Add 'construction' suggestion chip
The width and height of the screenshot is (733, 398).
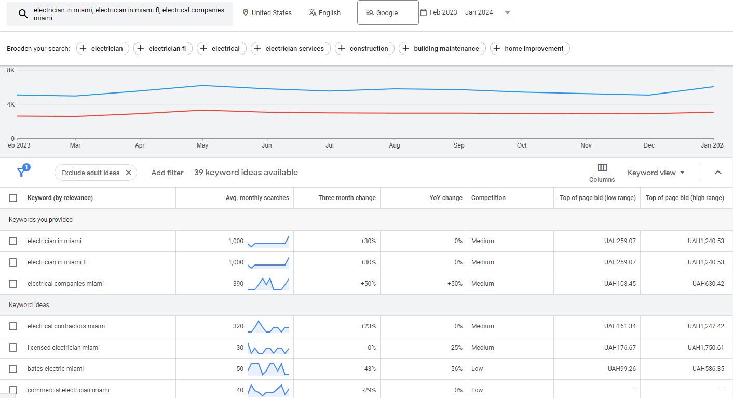(364, 48)
